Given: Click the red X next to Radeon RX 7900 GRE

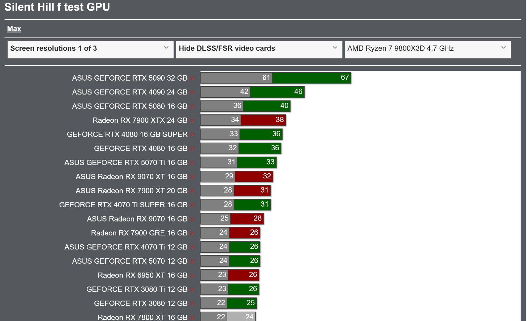Looking at the screenshot, I should click(192, 233).
